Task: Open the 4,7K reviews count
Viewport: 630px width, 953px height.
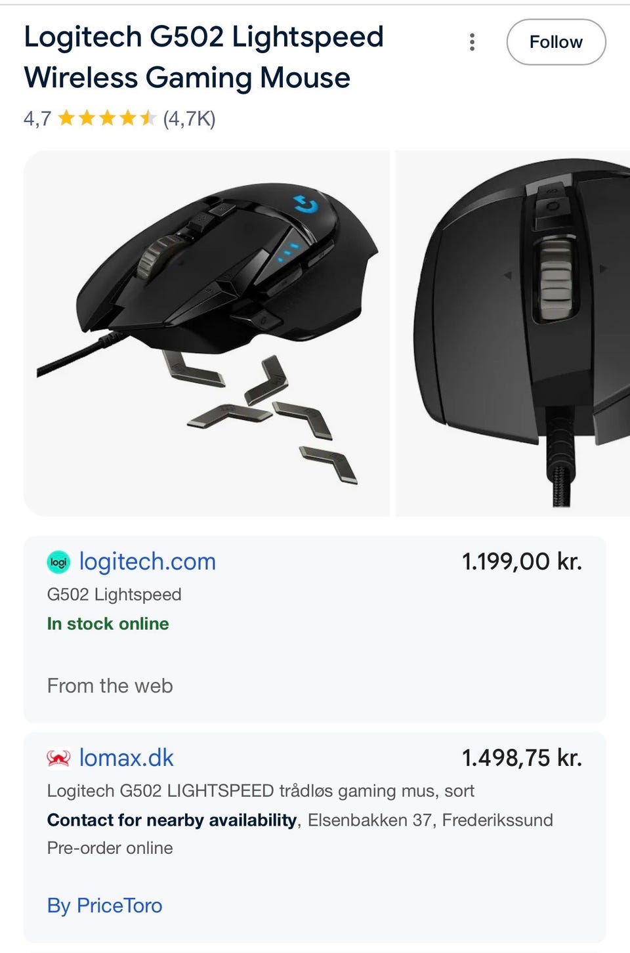Action: coord(189,118)
